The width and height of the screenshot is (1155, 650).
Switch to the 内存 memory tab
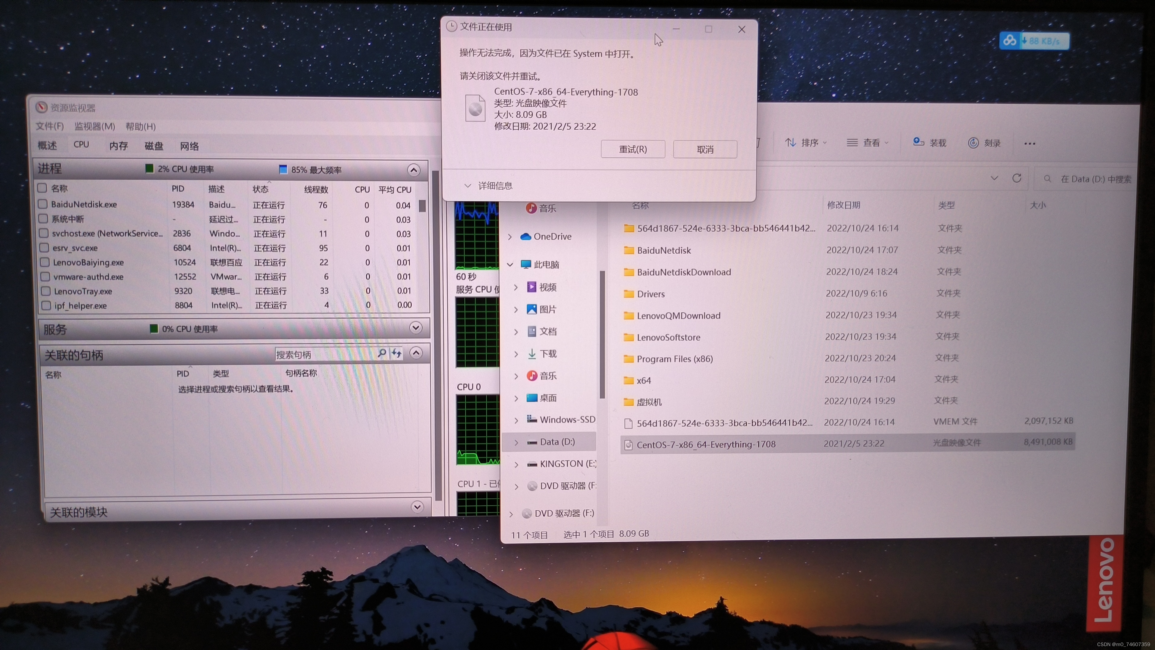[x=119, y=146]
